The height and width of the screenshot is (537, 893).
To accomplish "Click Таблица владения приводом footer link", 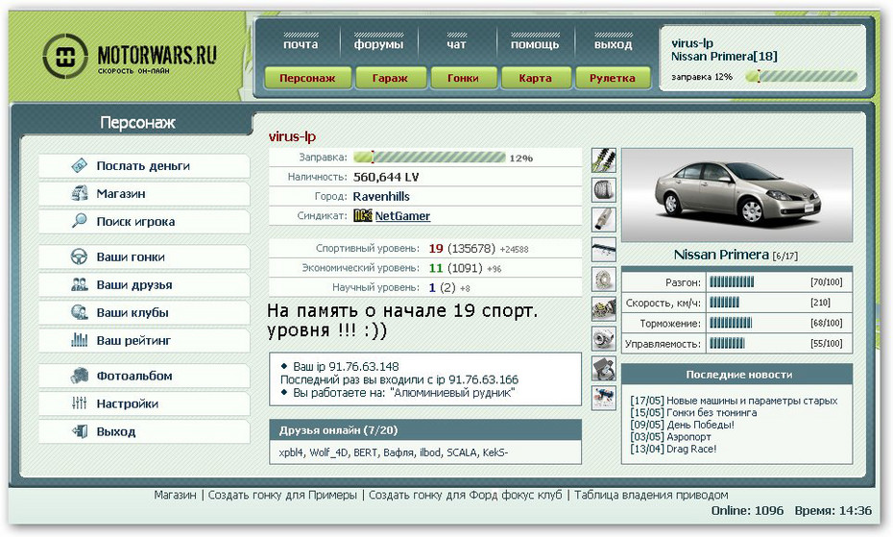I will (651, 495).
